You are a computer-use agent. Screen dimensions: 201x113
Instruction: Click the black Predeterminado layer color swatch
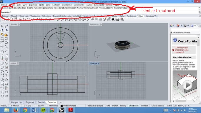pyautogui.click(x=62, y=106)
